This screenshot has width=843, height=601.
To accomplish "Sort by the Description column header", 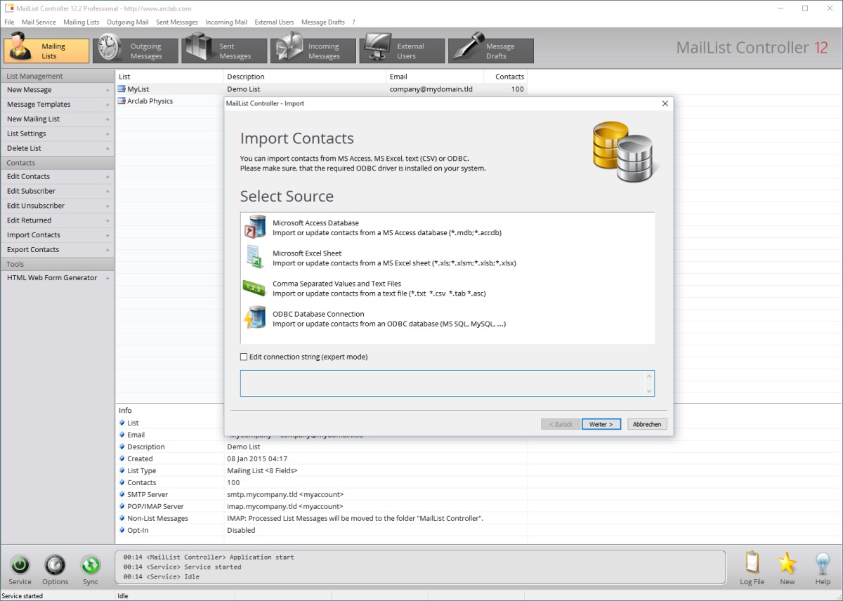I will (305, 77).
